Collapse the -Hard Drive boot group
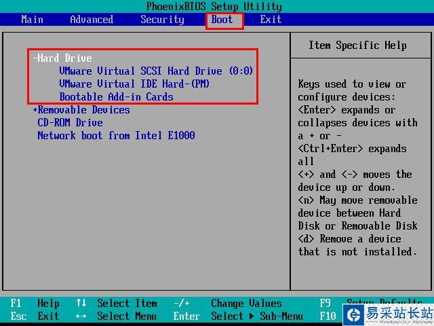434x326 pixels. [62, 58]
